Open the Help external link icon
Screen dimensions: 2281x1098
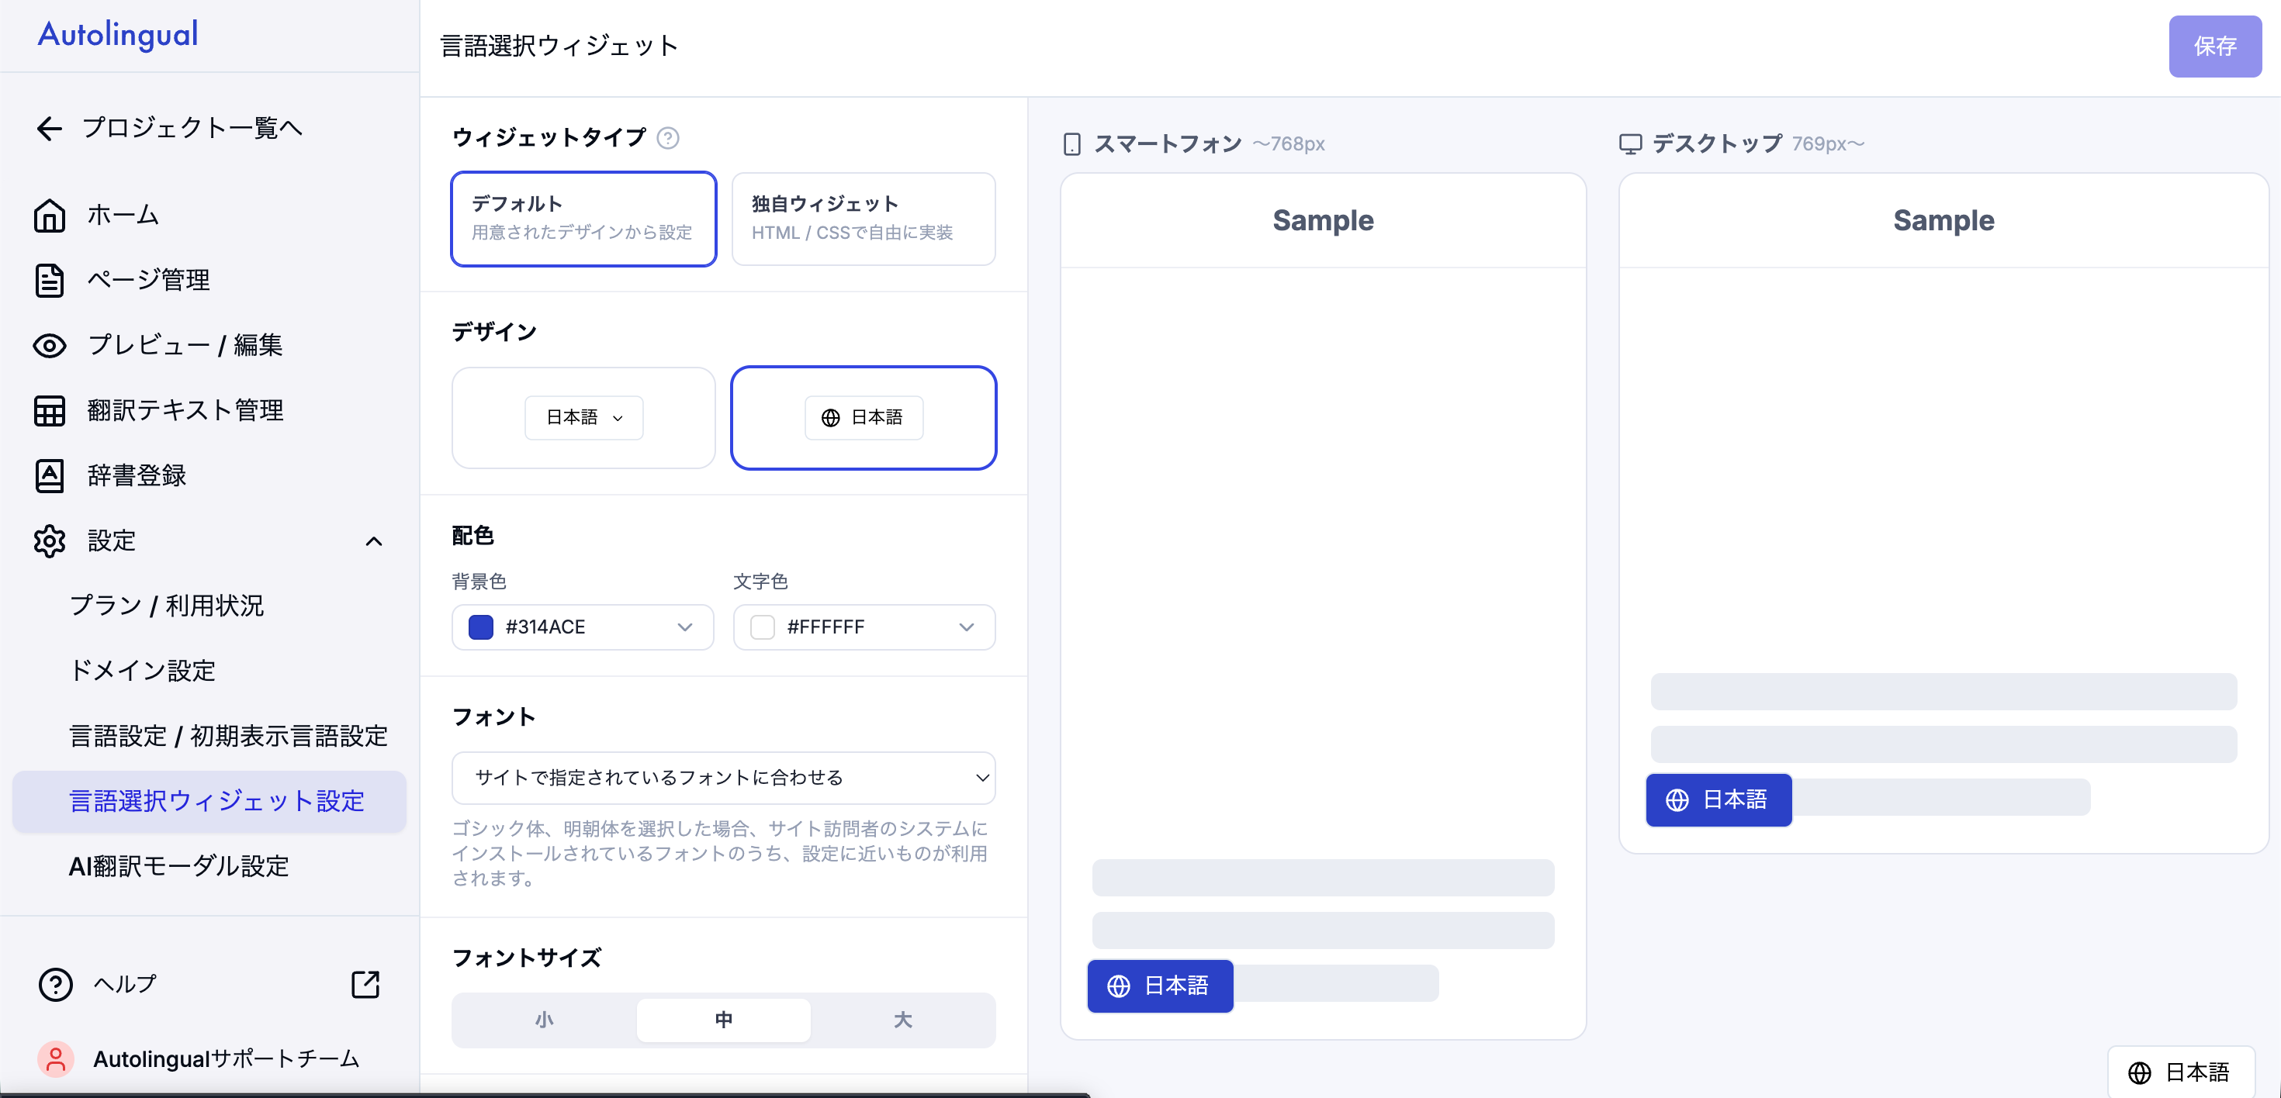(x=365, y=984)
